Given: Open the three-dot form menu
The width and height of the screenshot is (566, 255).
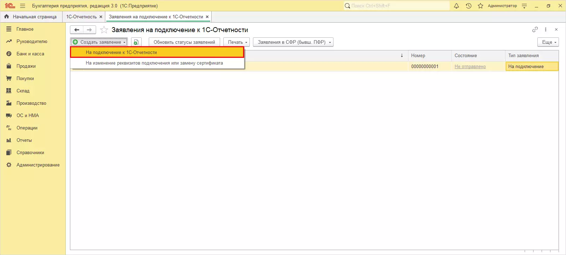Looking at the screenshot, I should pyautogui.click(x=546, y=30).
